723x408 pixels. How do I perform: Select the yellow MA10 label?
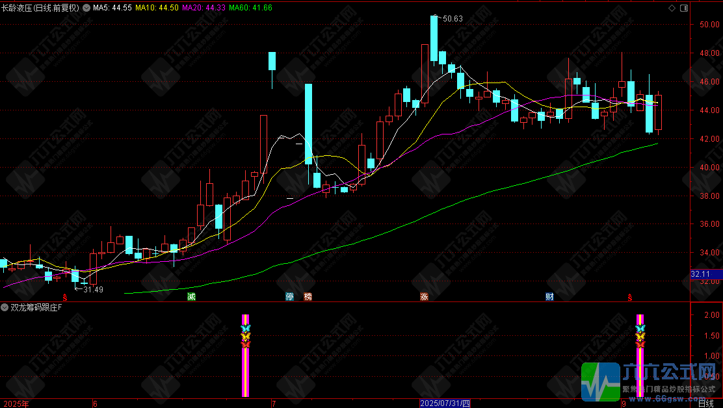pos(157,8)
